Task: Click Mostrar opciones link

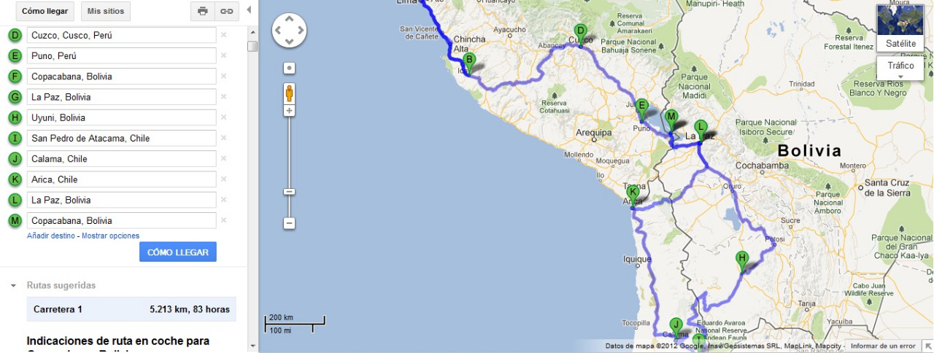Action: (110, 236)
